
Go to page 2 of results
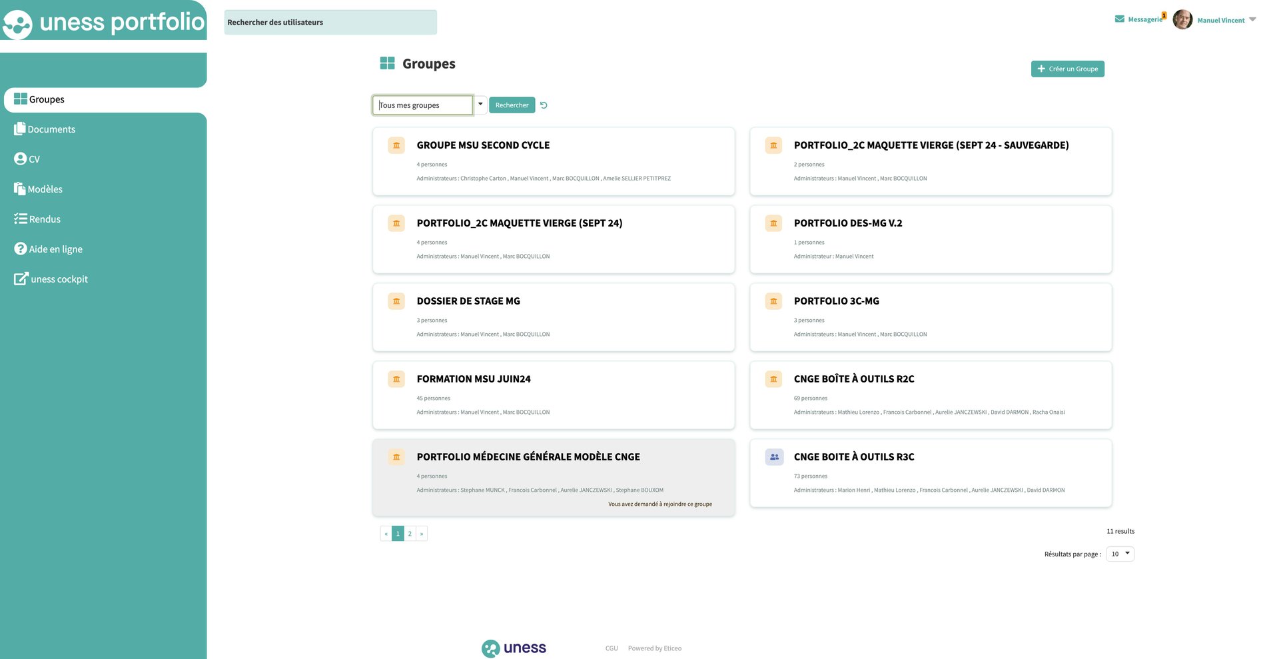click(410, 534)
